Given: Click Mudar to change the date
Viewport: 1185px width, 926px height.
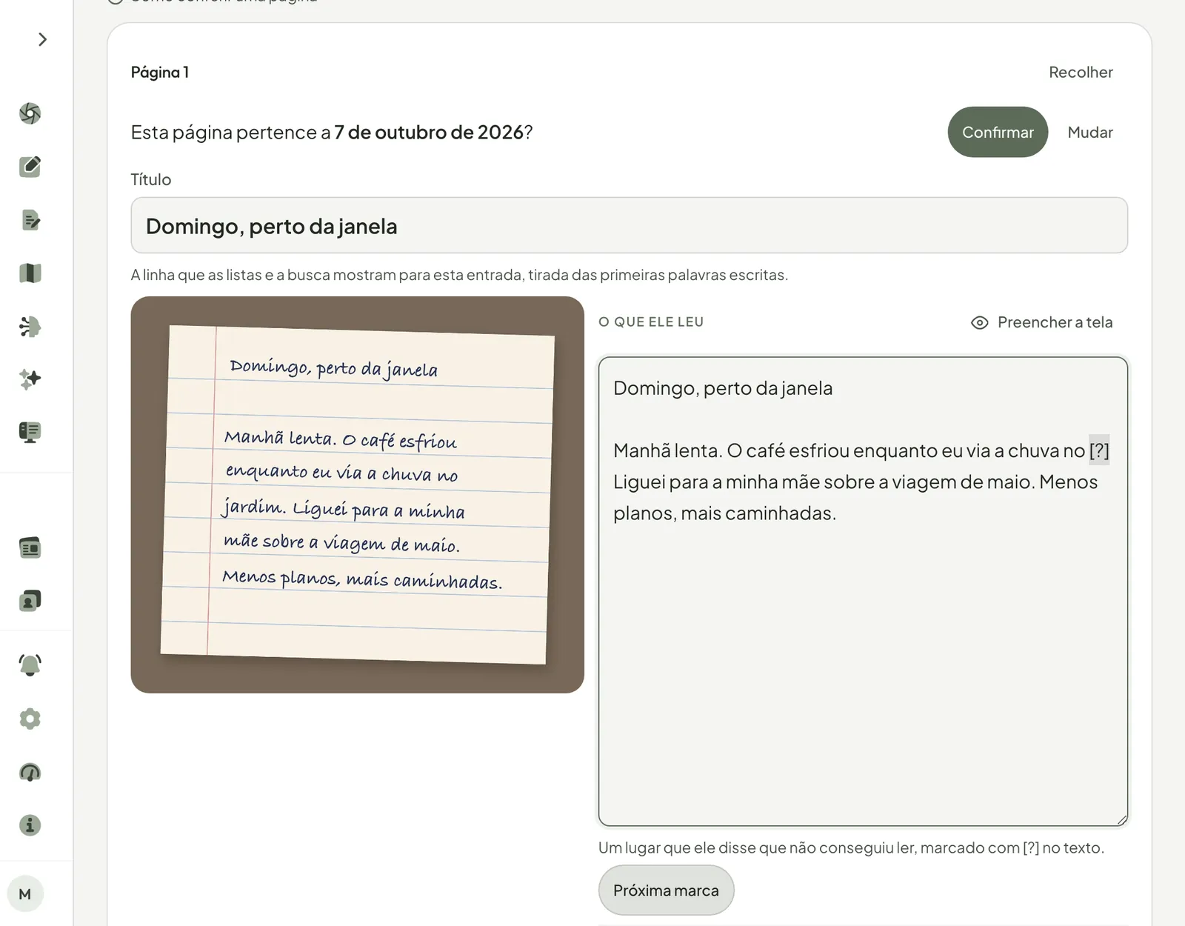Looking at the screenshot, I should (1090, 132).
